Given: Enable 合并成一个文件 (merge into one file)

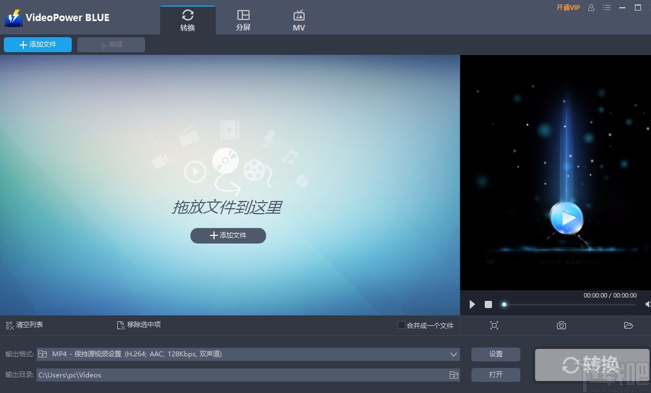Looking at the screenshot, I should (400, 325).
